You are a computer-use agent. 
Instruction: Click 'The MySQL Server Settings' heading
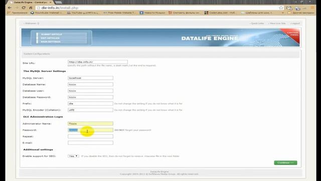(45, 71)
